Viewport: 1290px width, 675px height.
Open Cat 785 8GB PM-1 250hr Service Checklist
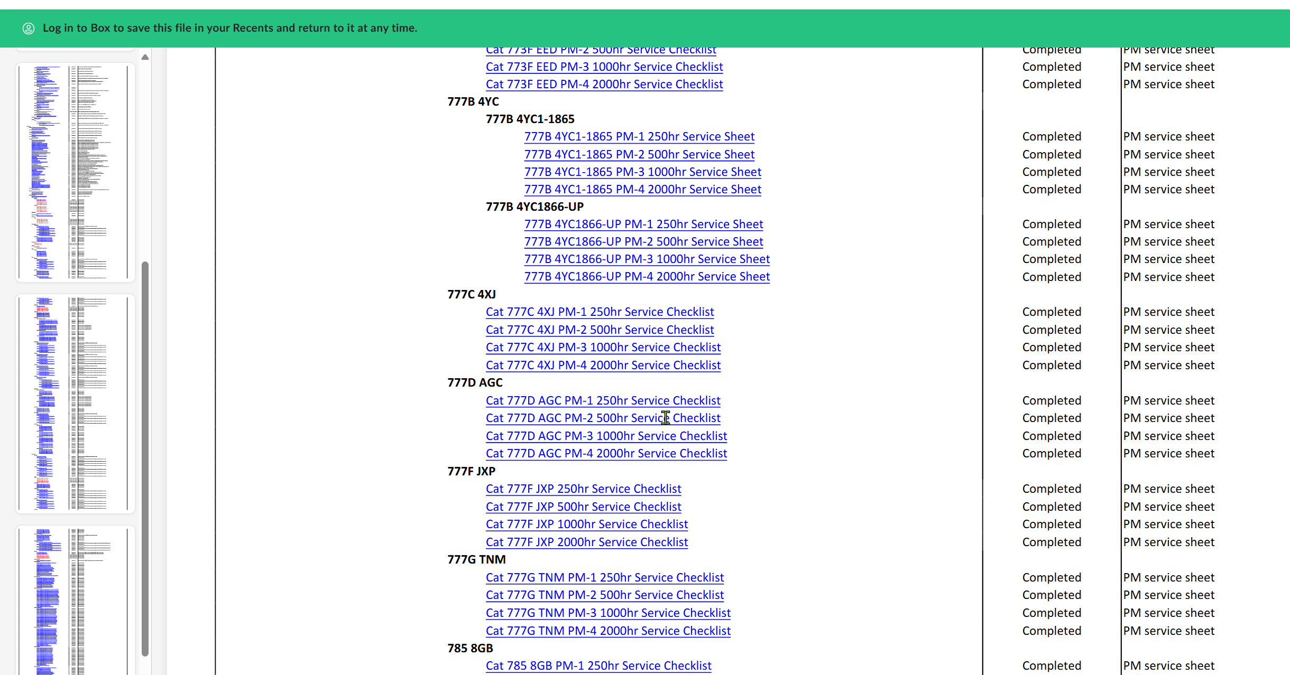click(x=598, y=665)
